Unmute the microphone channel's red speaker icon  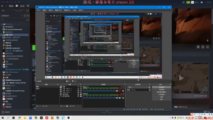pos(120,91)
